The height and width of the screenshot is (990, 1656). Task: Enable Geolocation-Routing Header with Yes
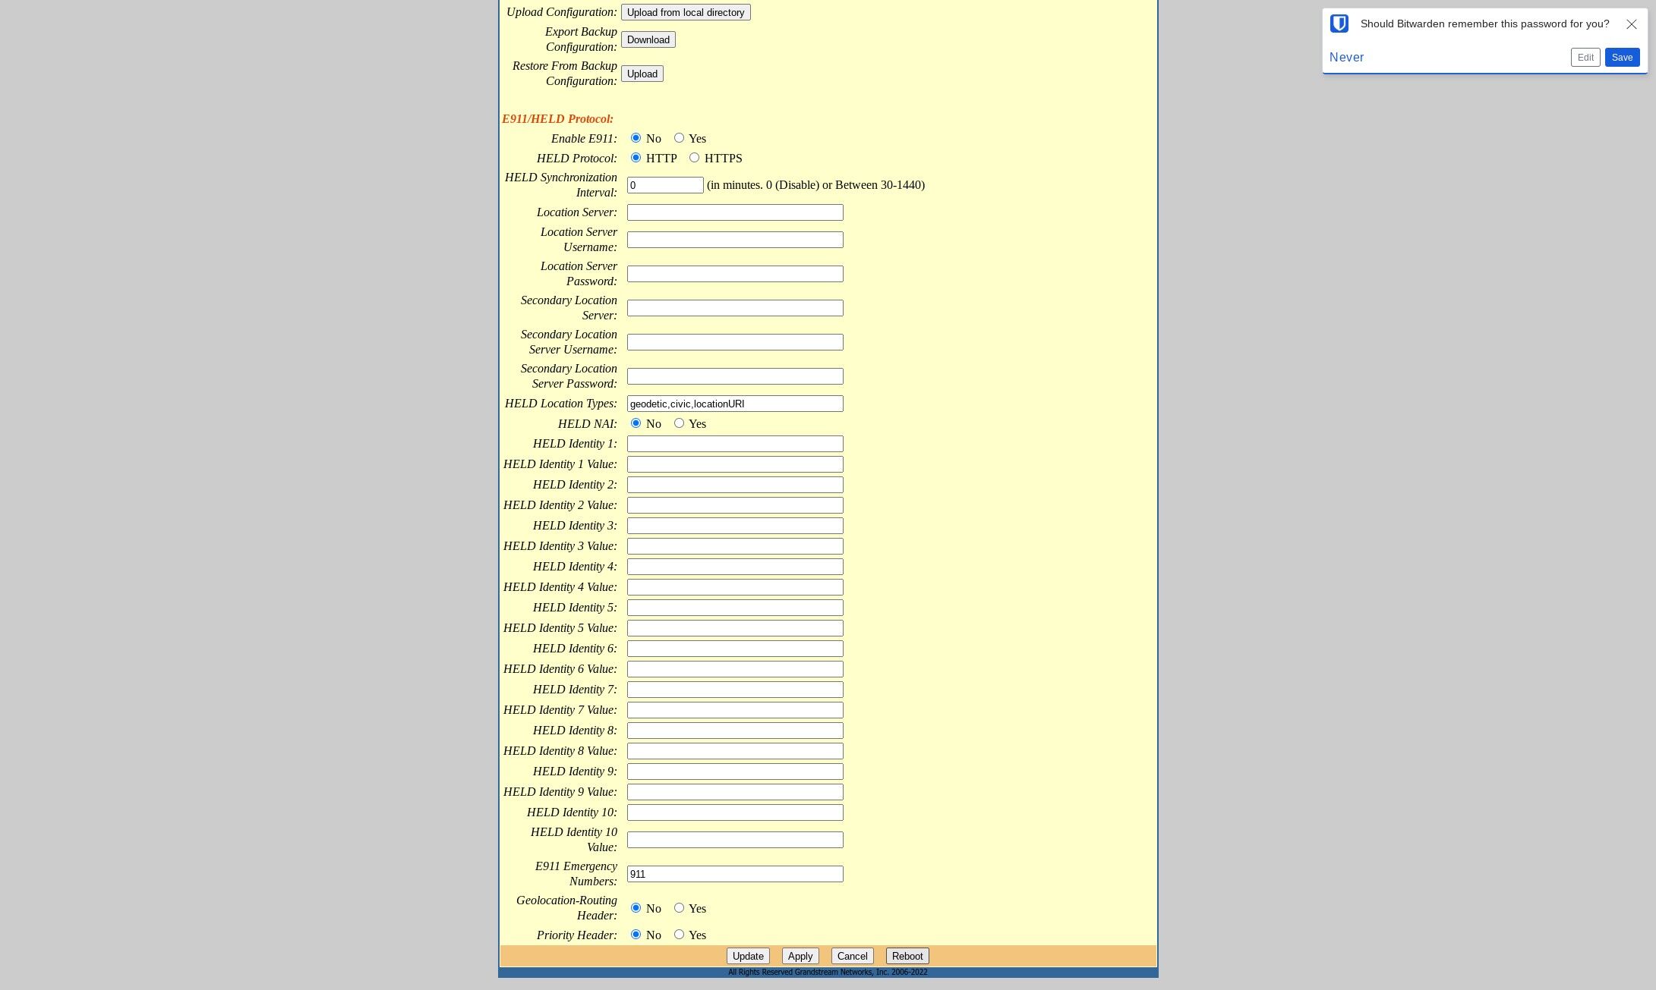click(x=679, y=908)
